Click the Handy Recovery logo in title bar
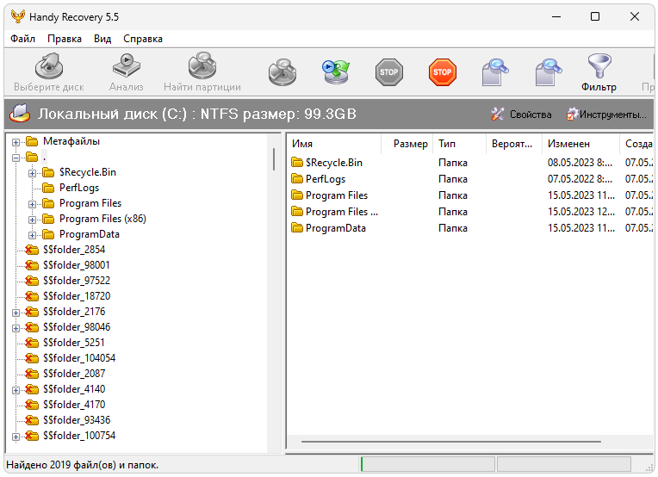 point(17,16)
